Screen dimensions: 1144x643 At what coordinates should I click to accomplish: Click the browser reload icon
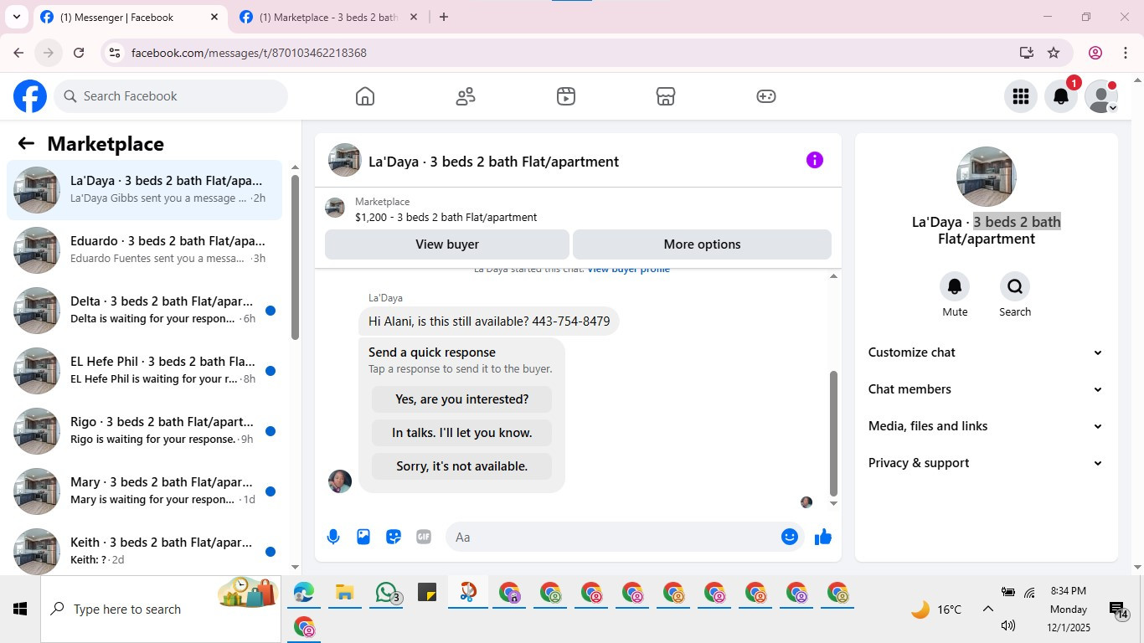pos(79,53)
